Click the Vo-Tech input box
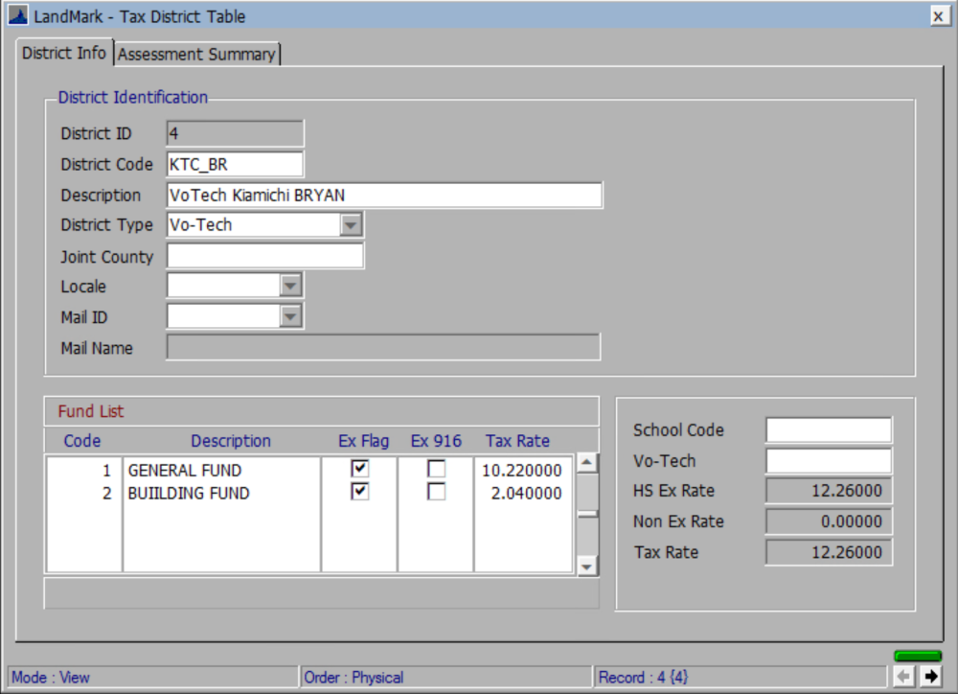Screen dimensions: 958x694 827,460
